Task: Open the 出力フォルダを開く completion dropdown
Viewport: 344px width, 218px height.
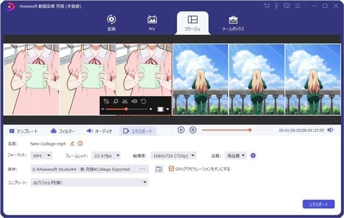Action: pyautogui.click(x=89, y=182)
